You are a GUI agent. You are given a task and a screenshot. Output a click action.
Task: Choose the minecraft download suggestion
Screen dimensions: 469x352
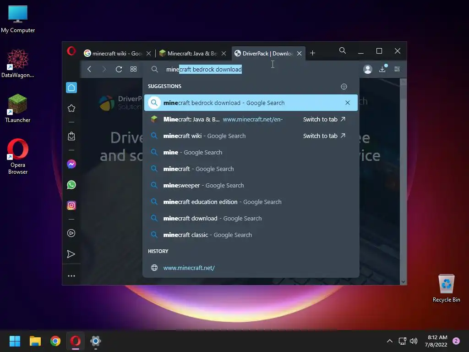[251, 219]
